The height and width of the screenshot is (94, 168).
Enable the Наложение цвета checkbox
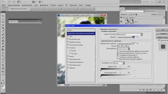[x=68, y=59]
